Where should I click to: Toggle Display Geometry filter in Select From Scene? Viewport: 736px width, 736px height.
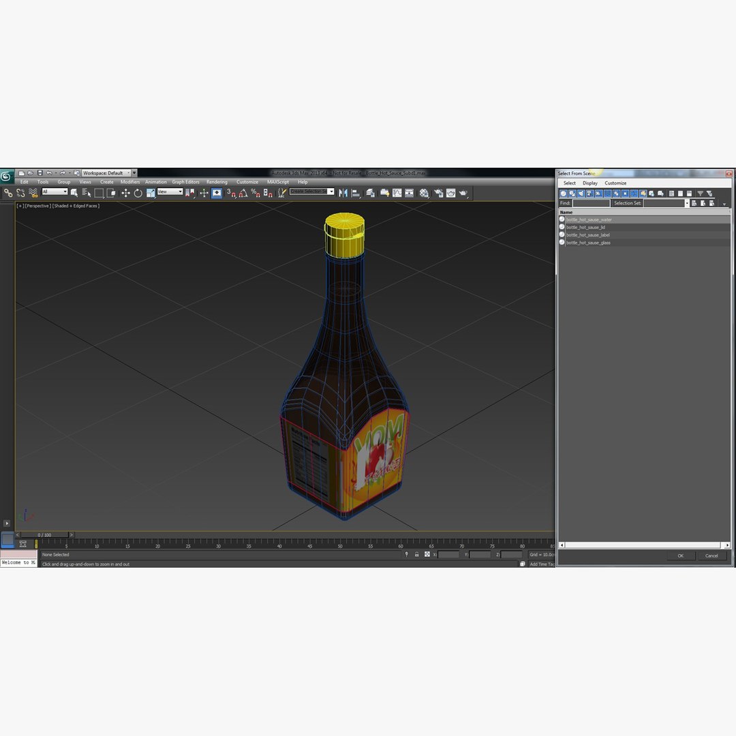click(x=564, y=194)
